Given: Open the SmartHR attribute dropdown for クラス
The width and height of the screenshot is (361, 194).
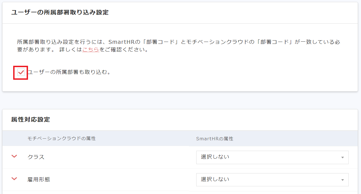Looking at the screenshot, I should 272,157.
